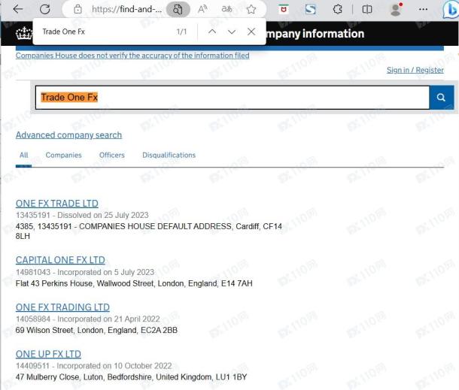Image resolution: width=459 pixels, height=390 pixels.
Task: Click text '14981043 - Incorporated on 5 July 2023'
Action: click(85, 272)
